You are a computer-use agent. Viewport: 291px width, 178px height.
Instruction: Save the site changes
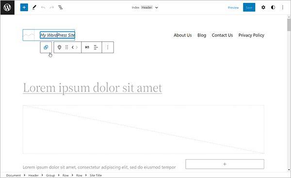pos(249,7)
